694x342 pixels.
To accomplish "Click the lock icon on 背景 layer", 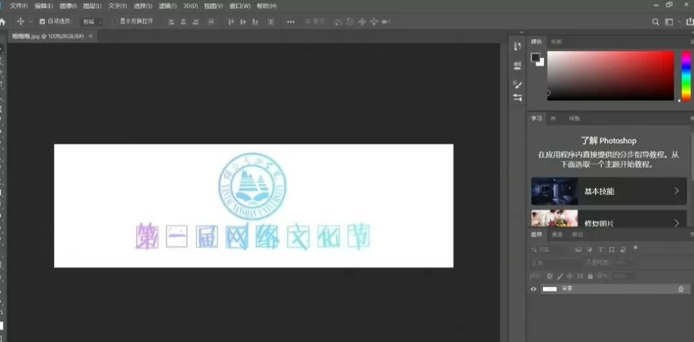I will (682, 289).
